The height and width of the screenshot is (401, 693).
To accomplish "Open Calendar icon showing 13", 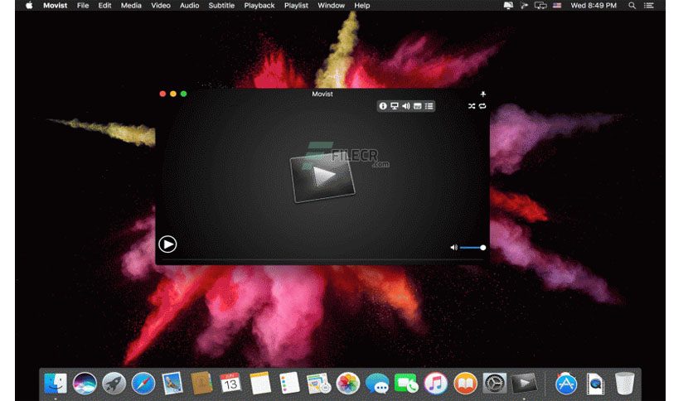I will pos(230,383).
